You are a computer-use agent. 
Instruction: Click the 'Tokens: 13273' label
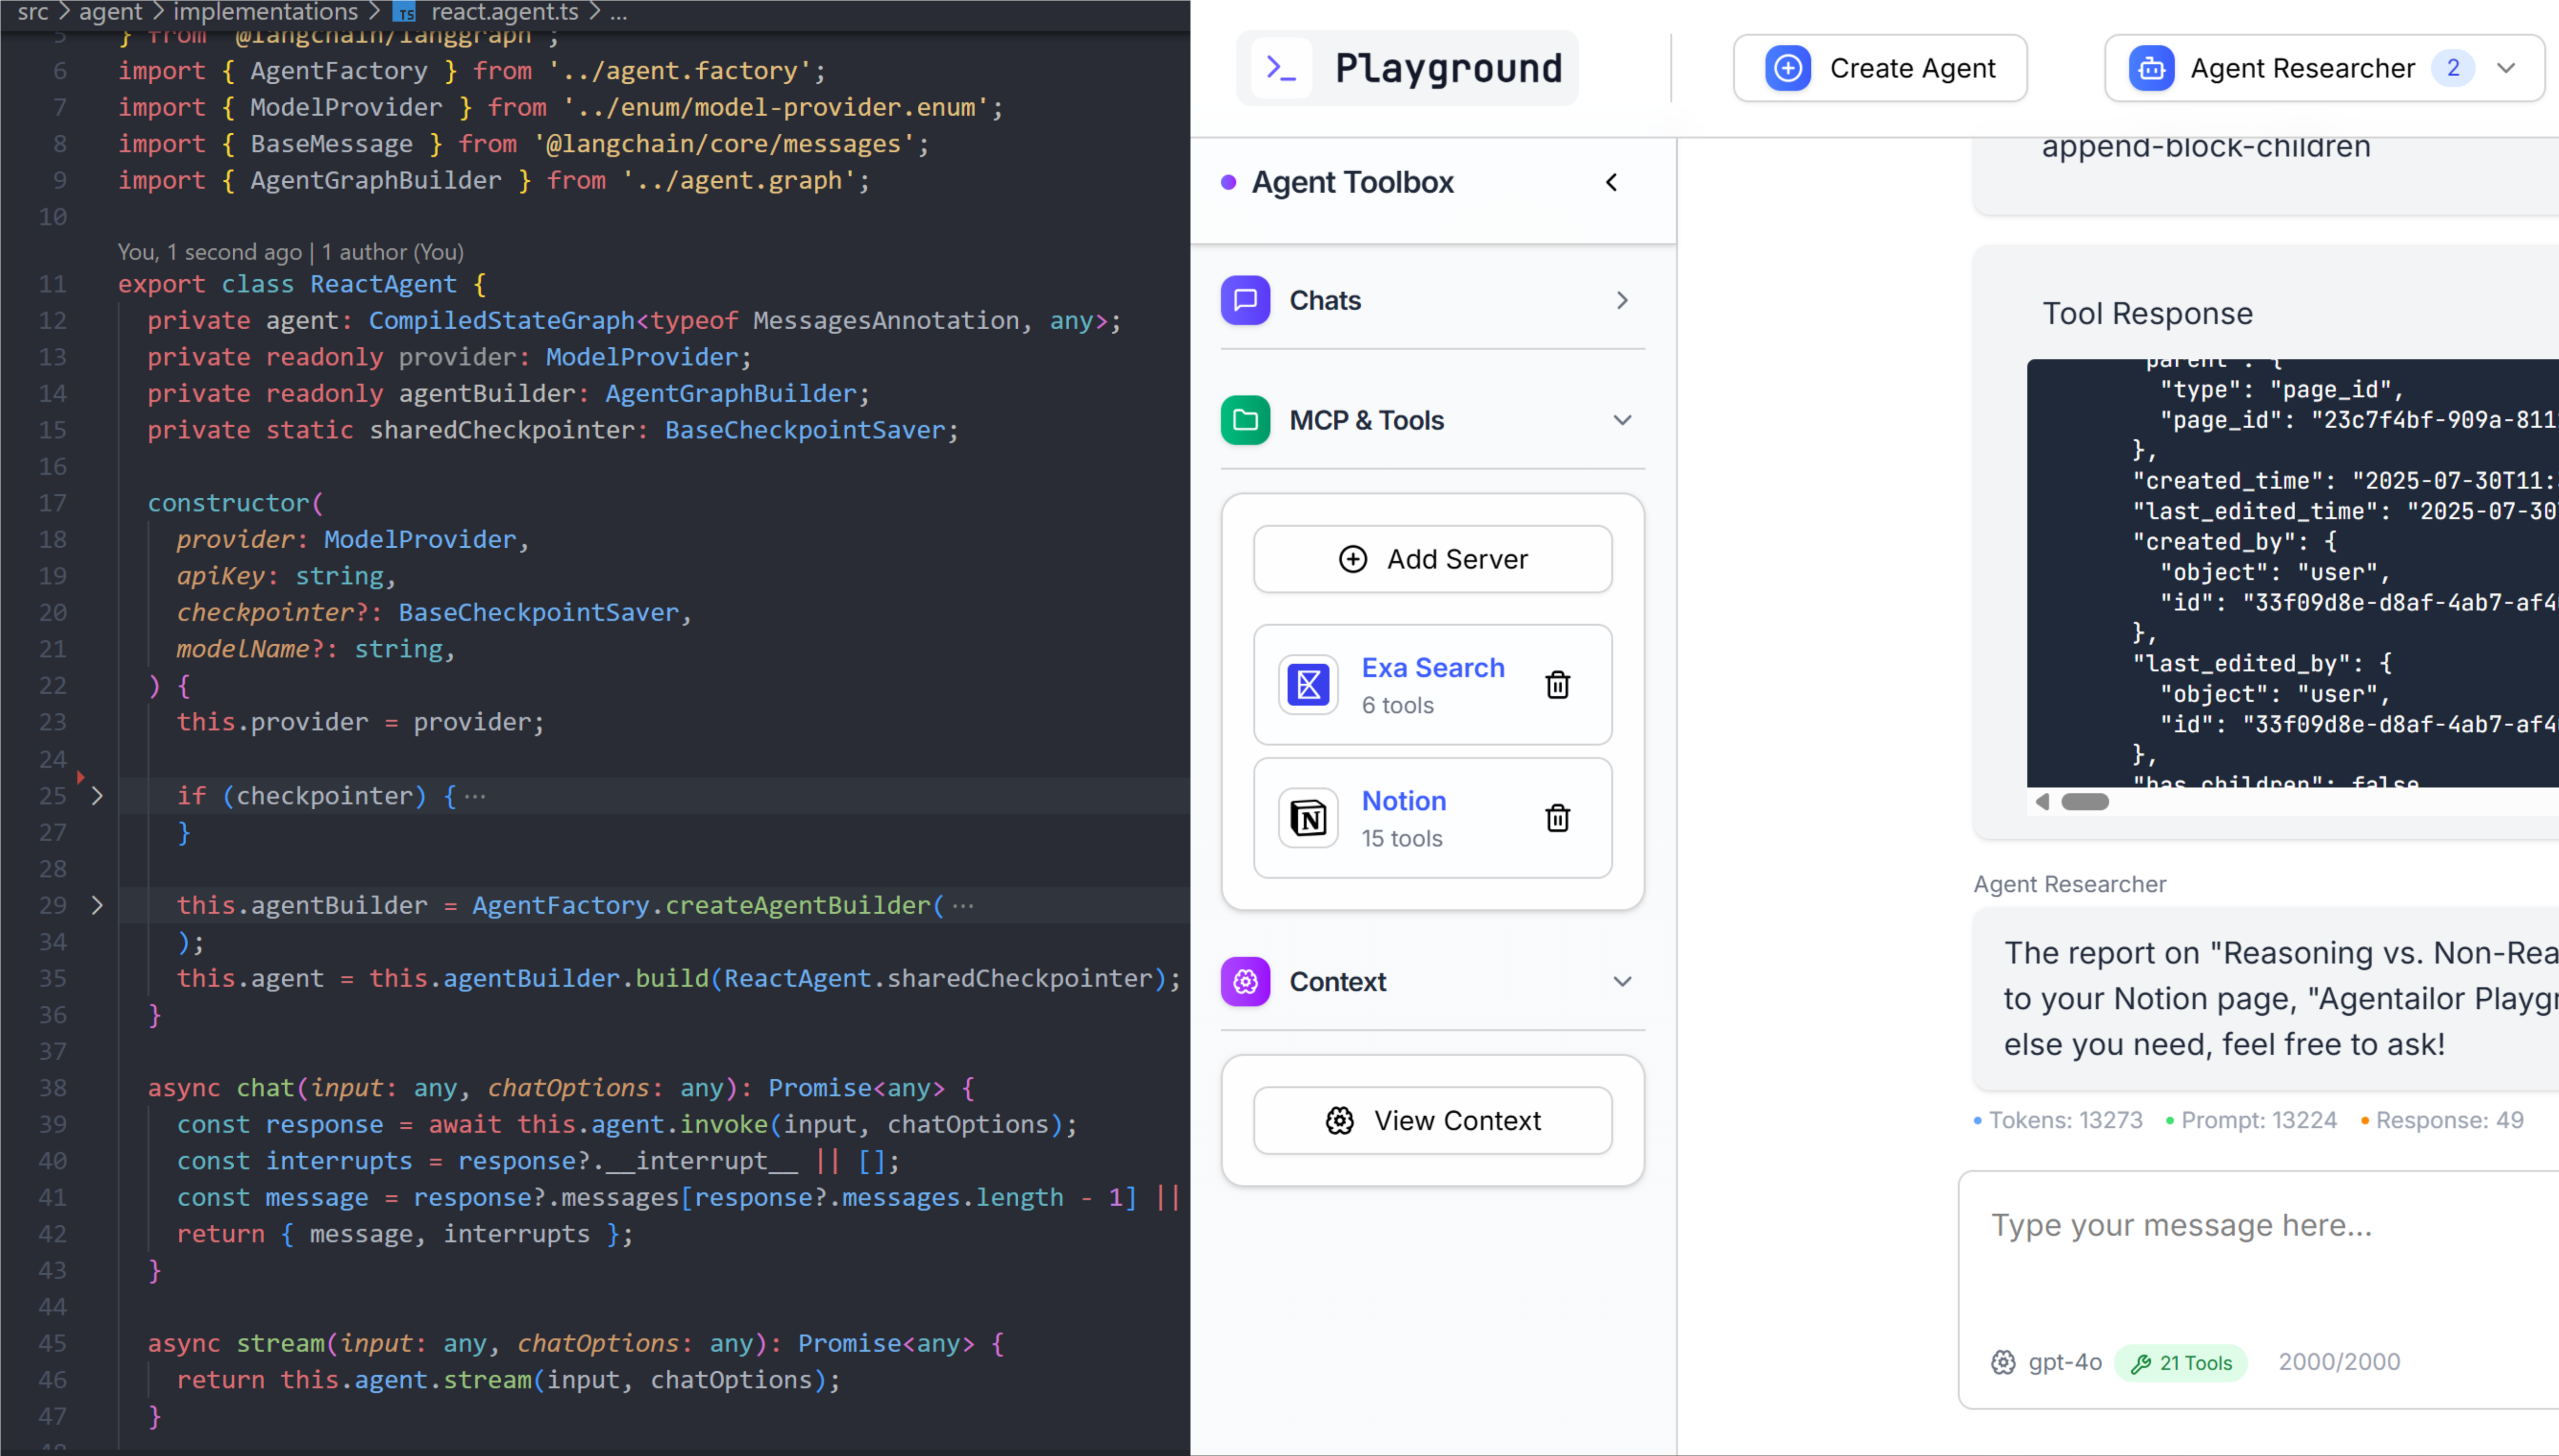tap(2065, 1120)
